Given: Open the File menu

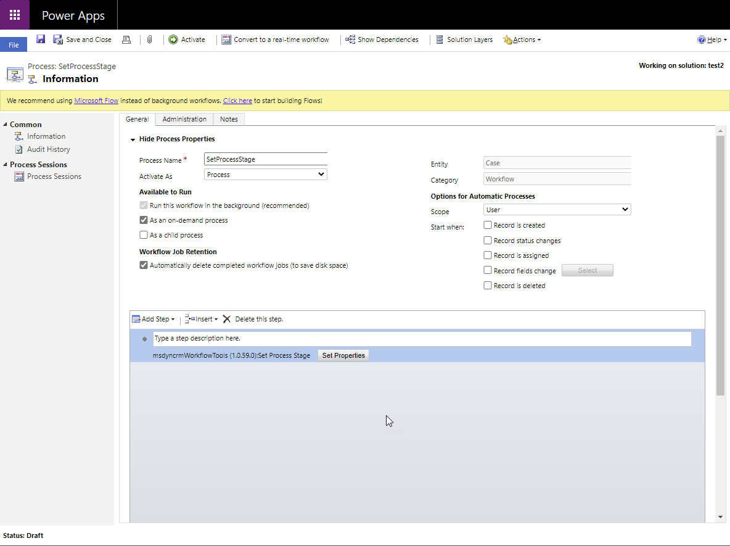Looking at the screenshot, I should [x=14, y=44].
